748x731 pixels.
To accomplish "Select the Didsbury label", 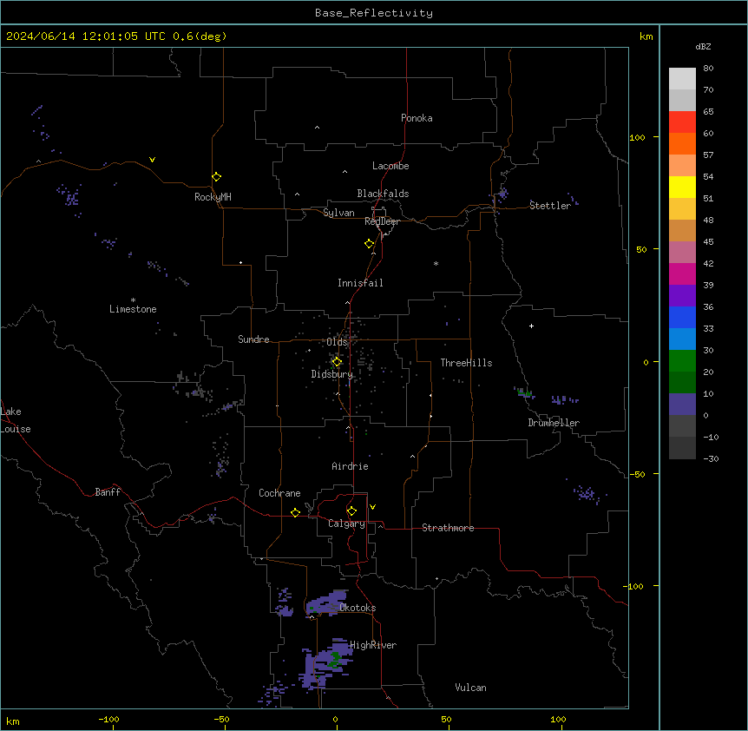I will point(332,374).
